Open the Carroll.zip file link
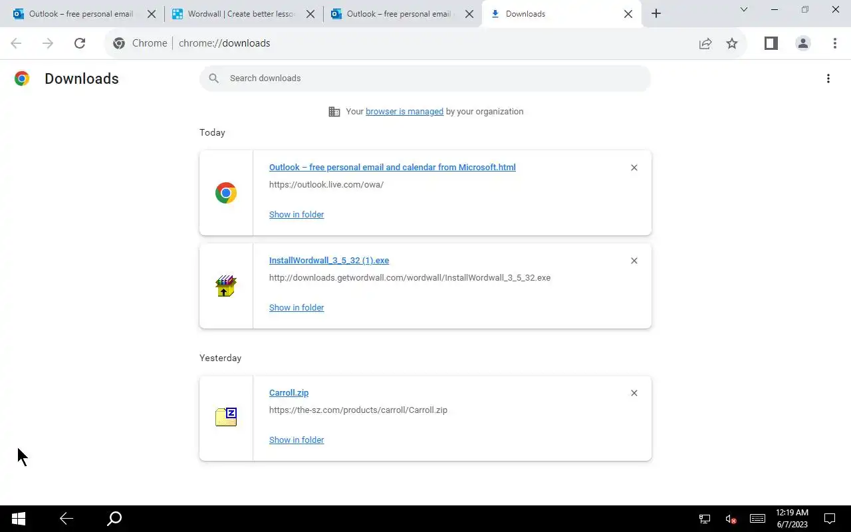The height and width of the screenshot is (532, 851). click(289, 393)
